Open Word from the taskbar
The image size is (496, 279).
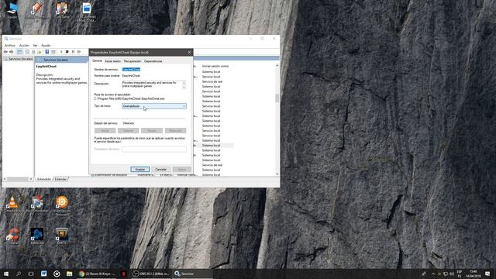tap(43, 274)
